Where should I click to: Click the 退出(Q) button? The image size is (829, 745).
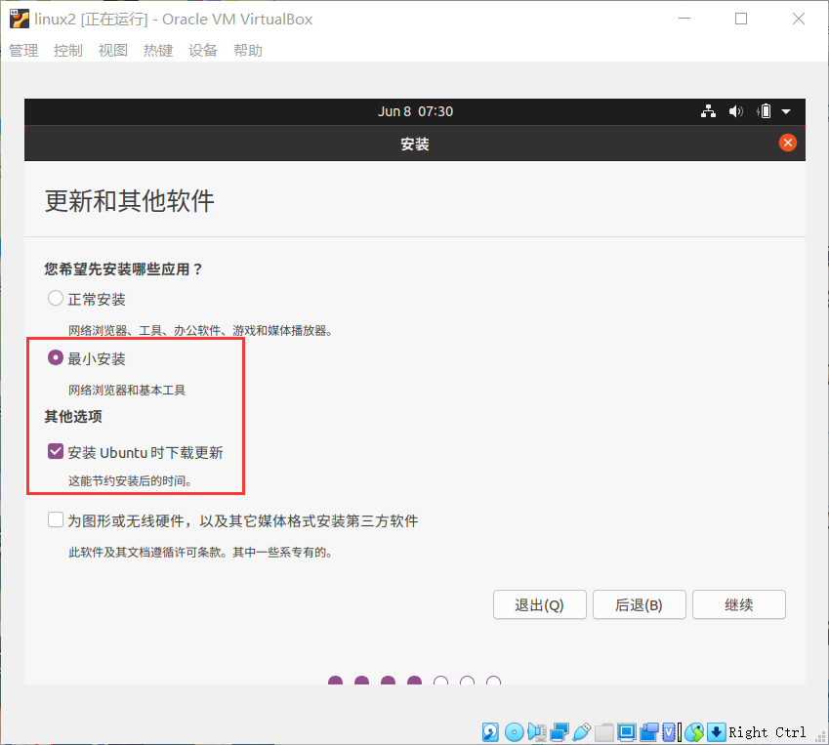point(540,604)
